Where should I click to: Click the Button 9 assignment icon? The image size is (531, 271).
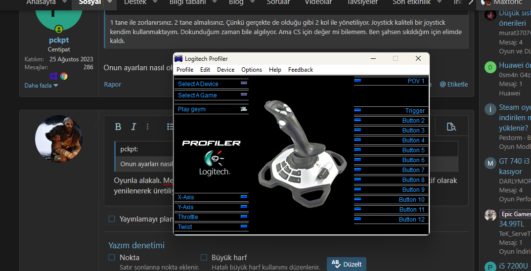(x=357, y=189)
